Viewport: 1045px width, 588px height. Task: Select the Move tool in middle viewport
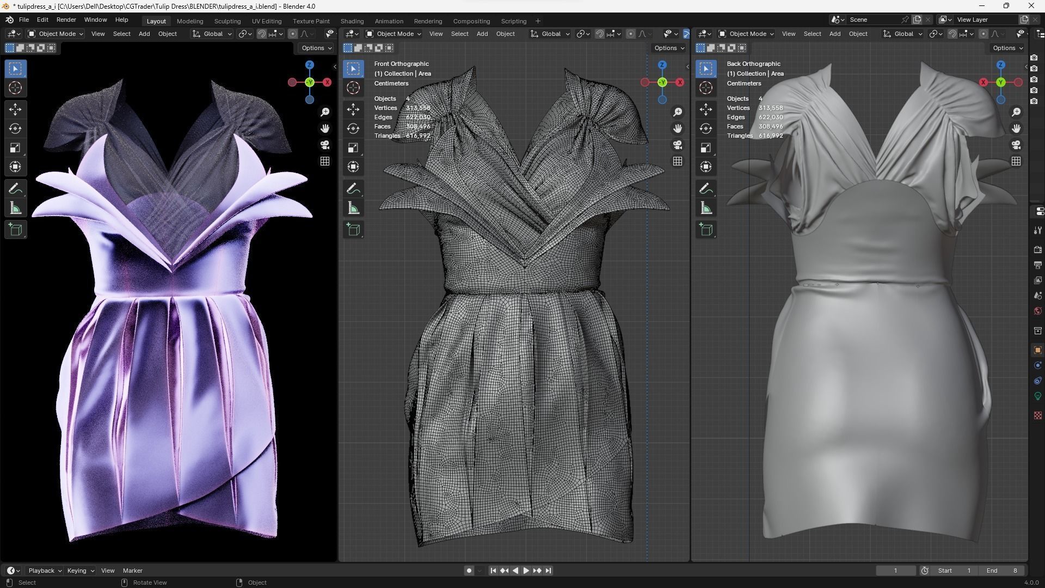[353, 109]
